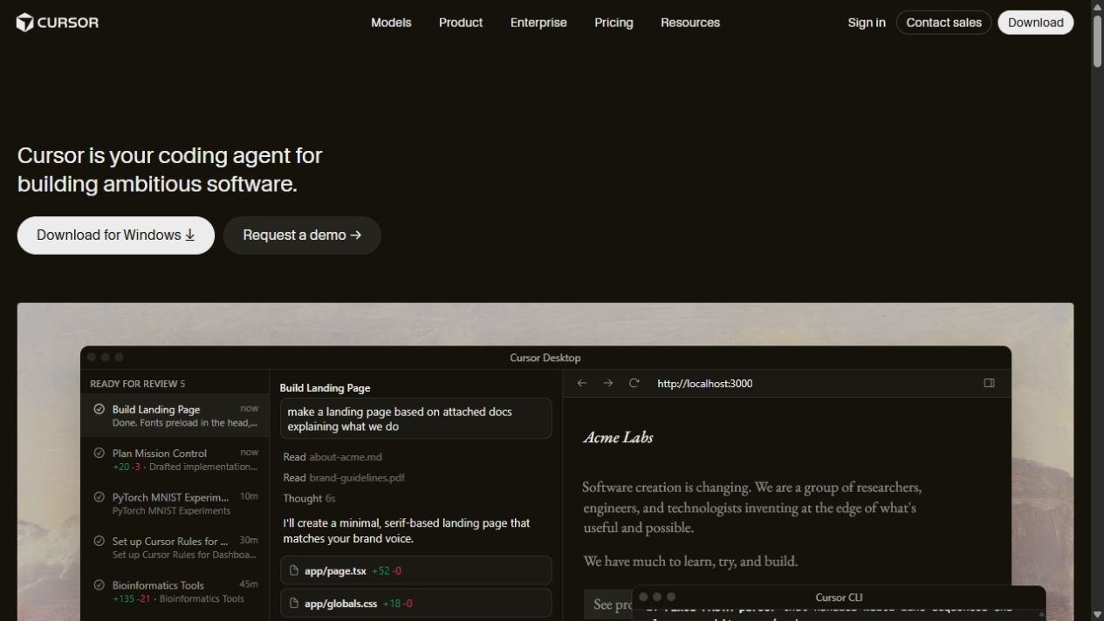Image resolution: width=1104 pixels, height=621 pixels.
Task: Click check icon beside Bioinformatics Tools
Action: point(99,585)
